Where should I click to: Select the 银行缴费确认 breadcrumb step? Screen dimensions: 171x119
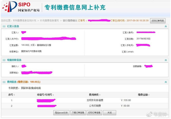[70, 20]
